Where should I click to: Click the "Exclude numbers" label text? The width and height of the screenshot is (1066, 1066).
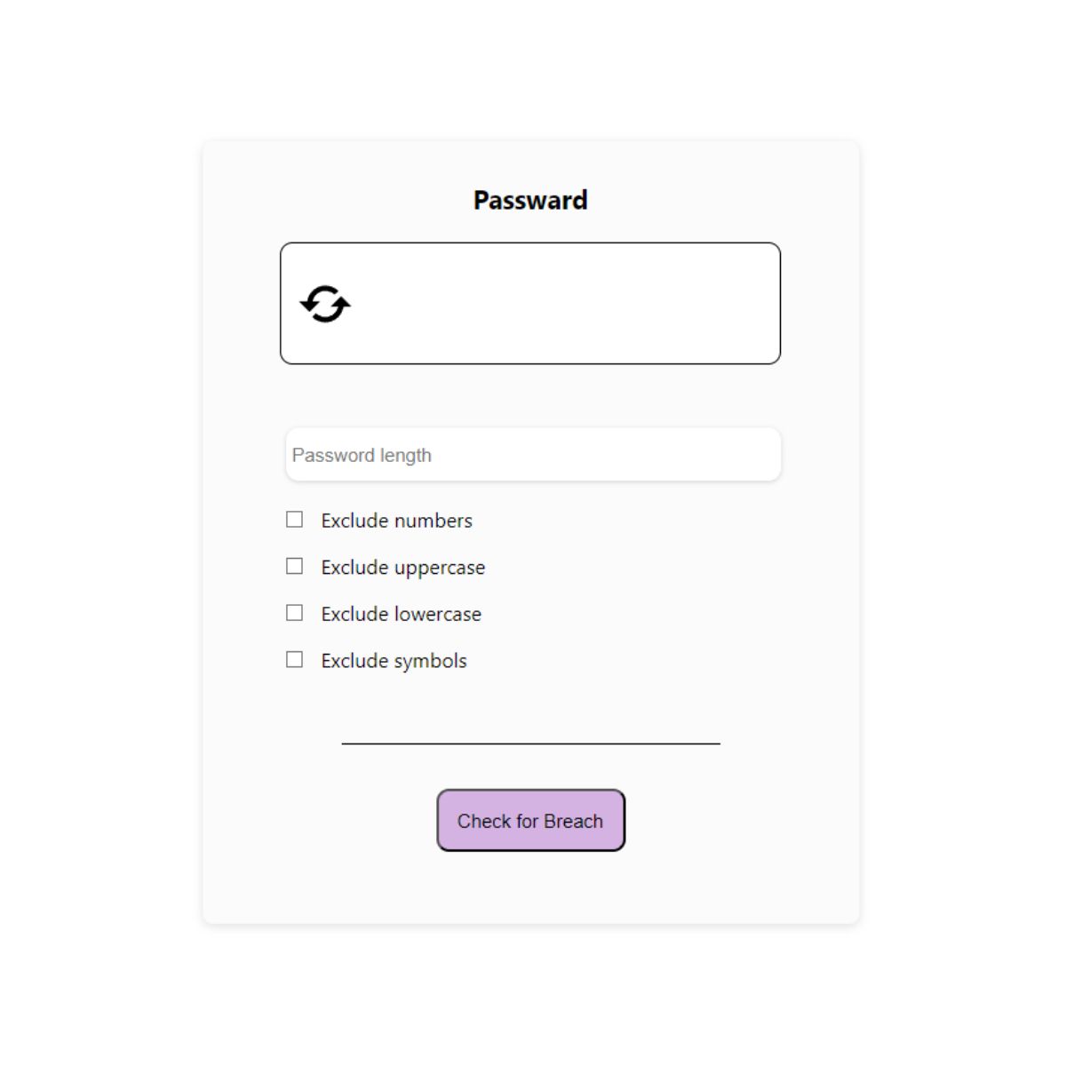396,521
